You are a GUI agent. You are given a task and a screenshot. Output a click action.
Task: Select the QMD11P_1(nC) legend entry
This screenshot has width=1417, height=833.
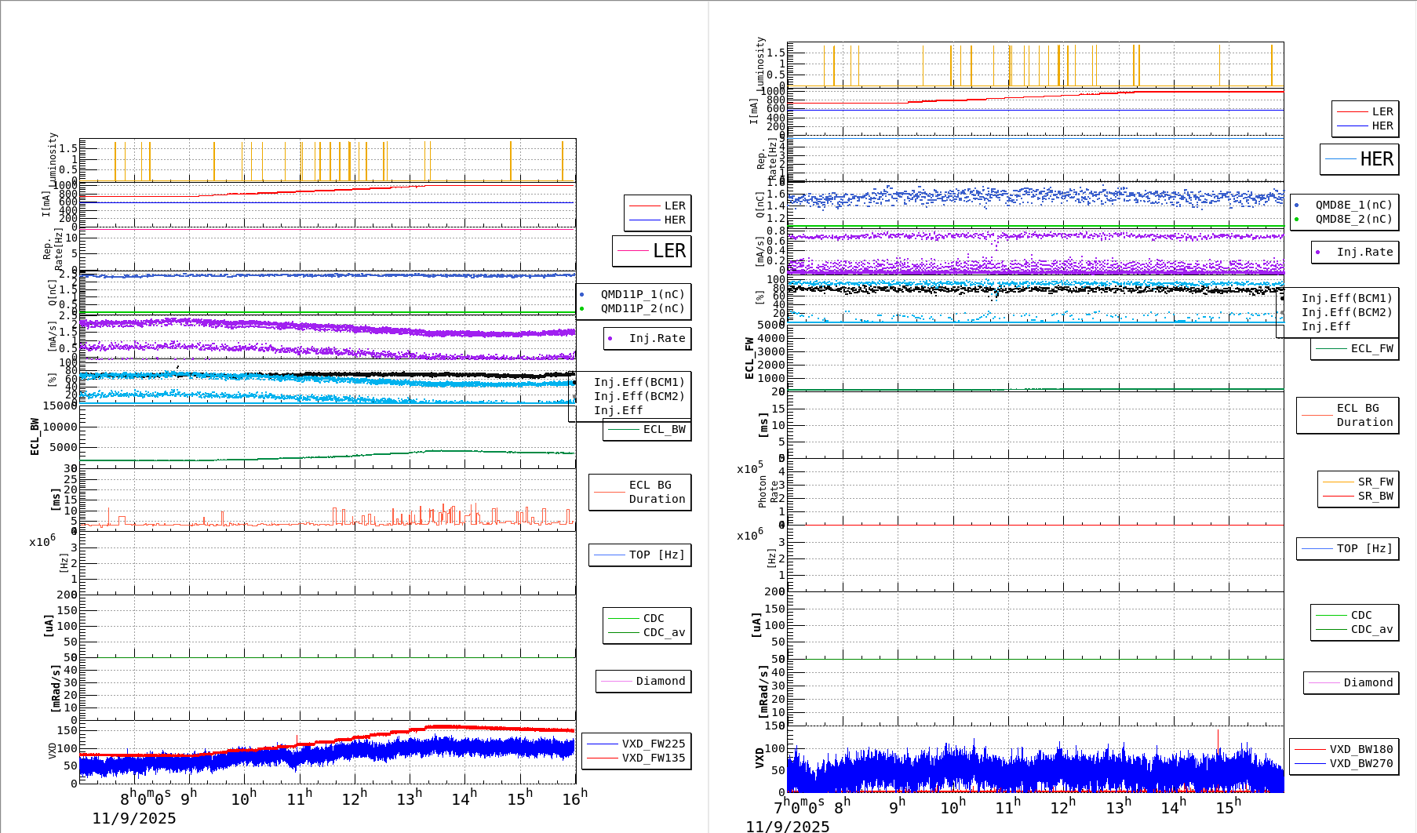coord(642,294)
